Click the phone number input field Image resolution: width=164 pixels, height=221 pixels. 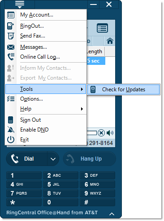click(x=92, y=133)
